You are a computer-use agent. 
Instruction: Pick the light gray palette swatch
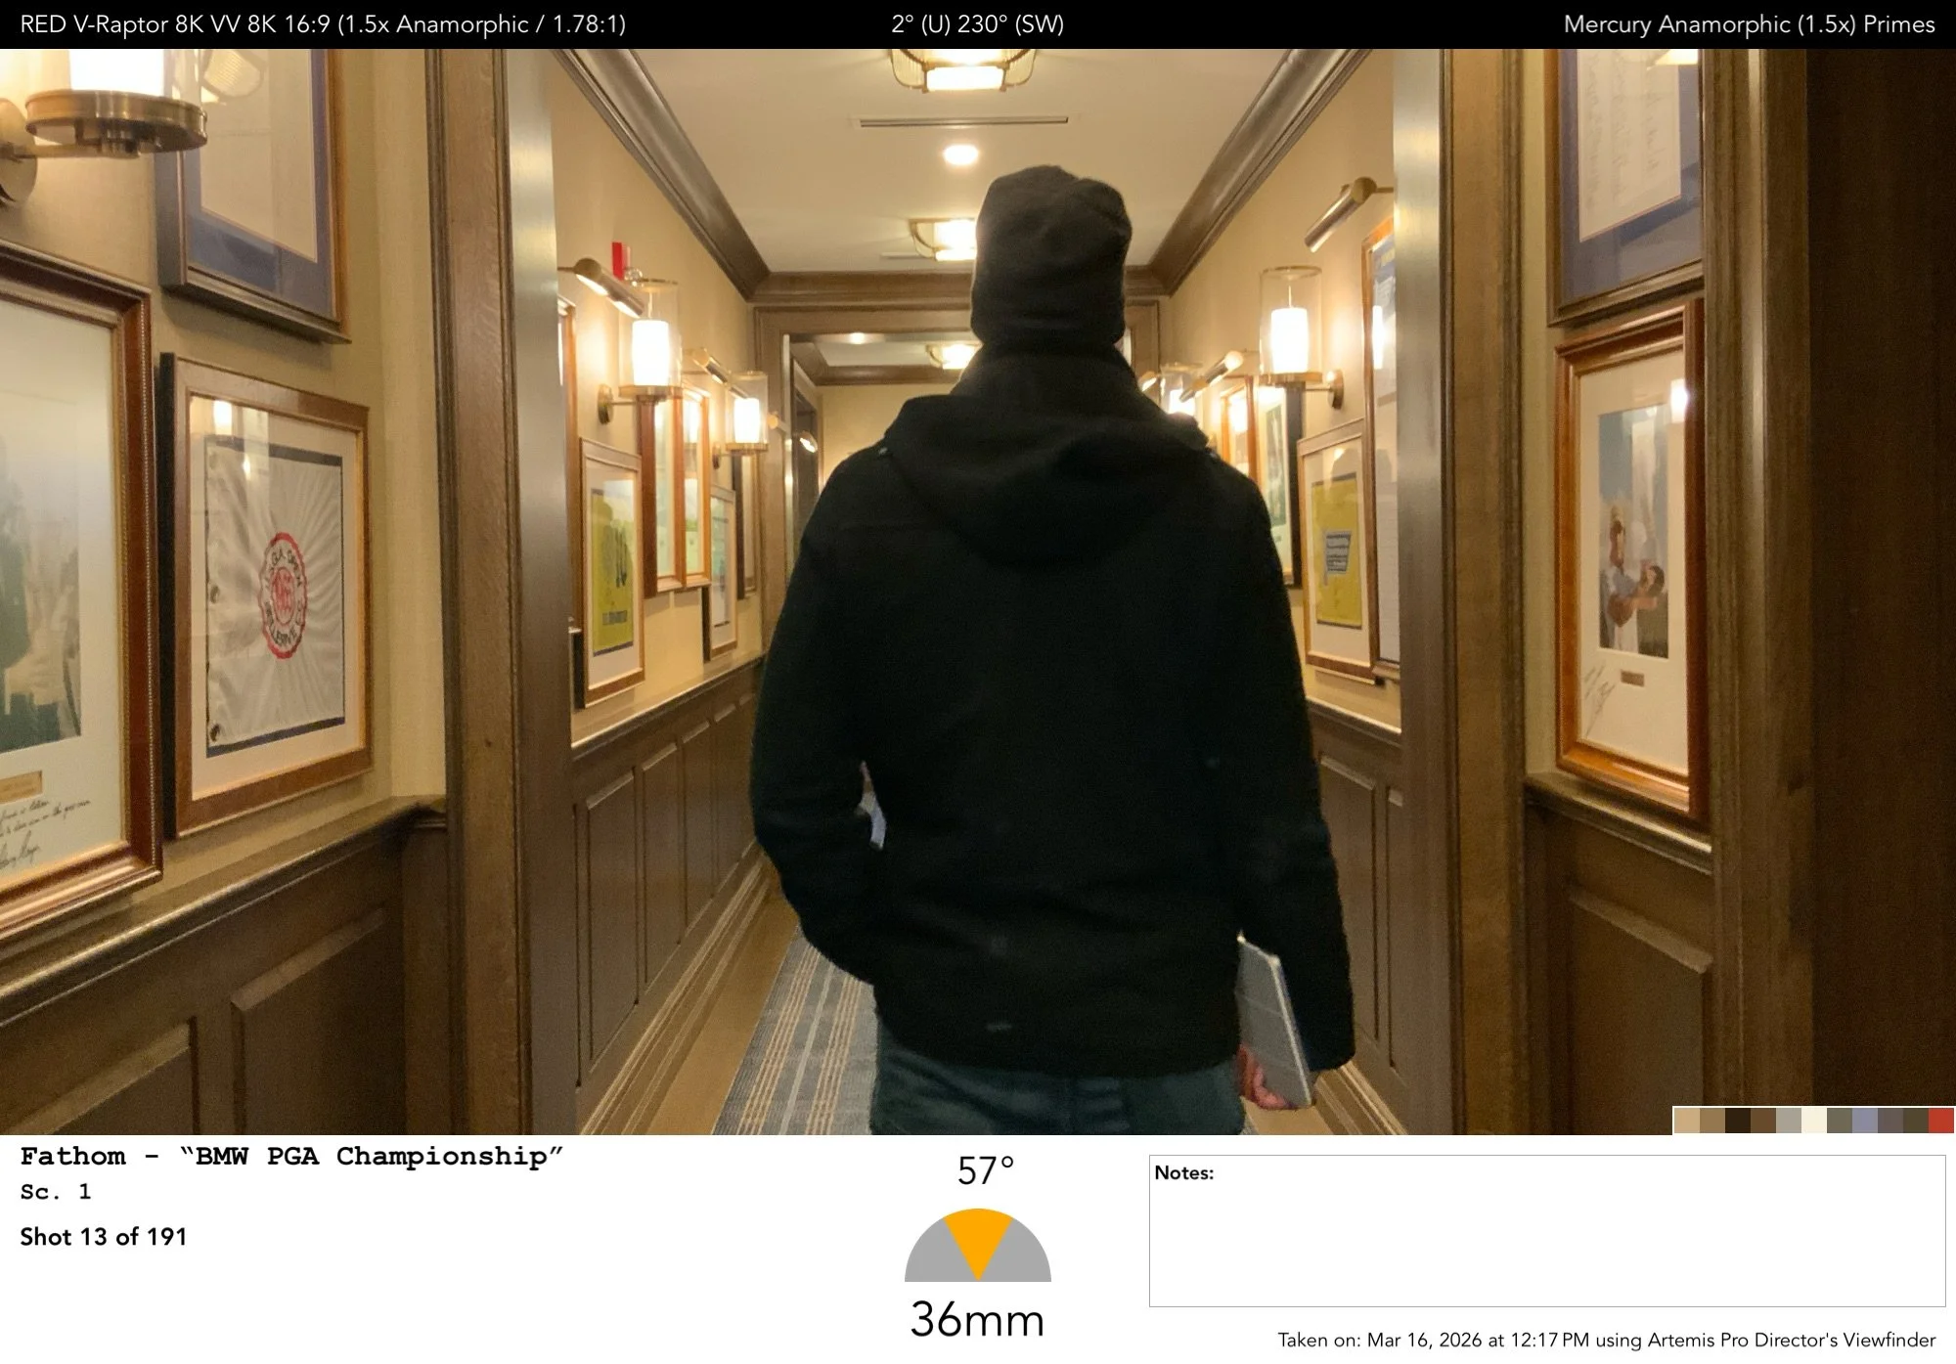point(1789,1121)
